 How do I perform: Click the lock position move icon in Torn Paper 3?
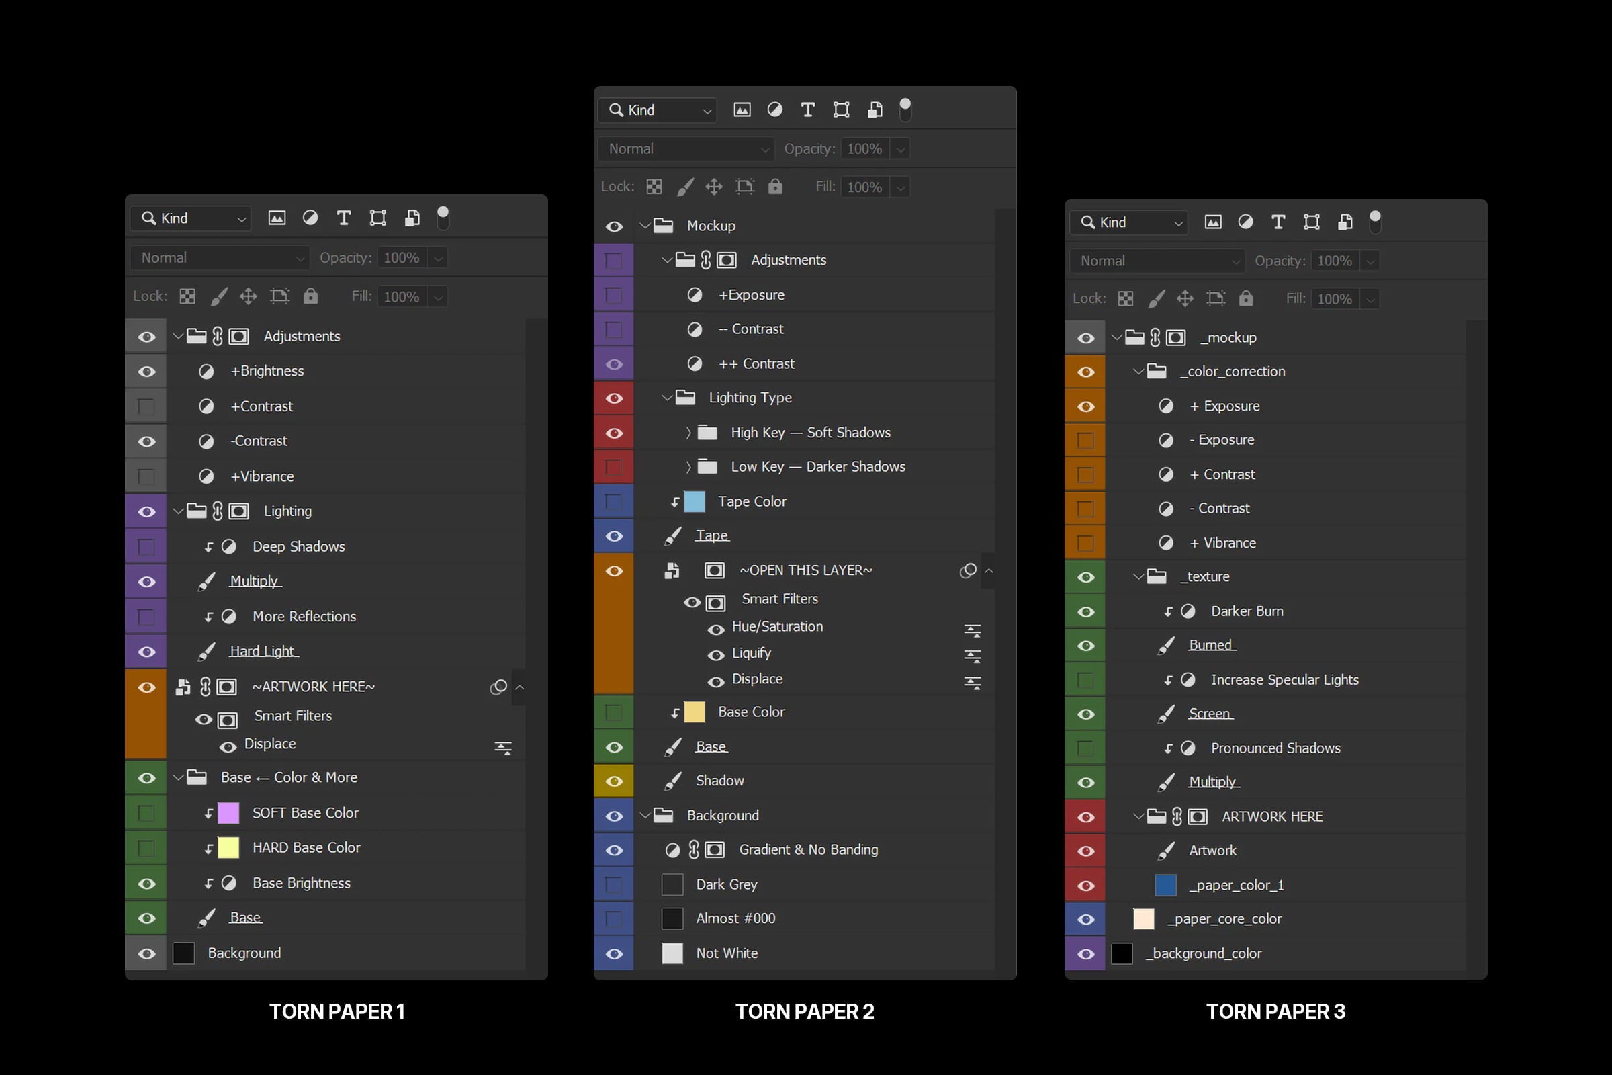(x=1184, y=298)
